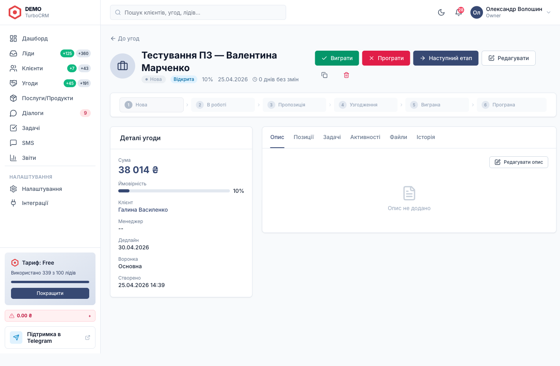Image resolution: width=560 pixels, height=366 pixels.
Task: Click the funnel value Основна
Action: [130, 266]
